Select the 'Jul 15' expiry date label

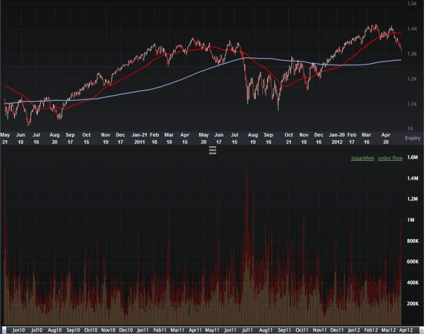(x=234, y=138)
